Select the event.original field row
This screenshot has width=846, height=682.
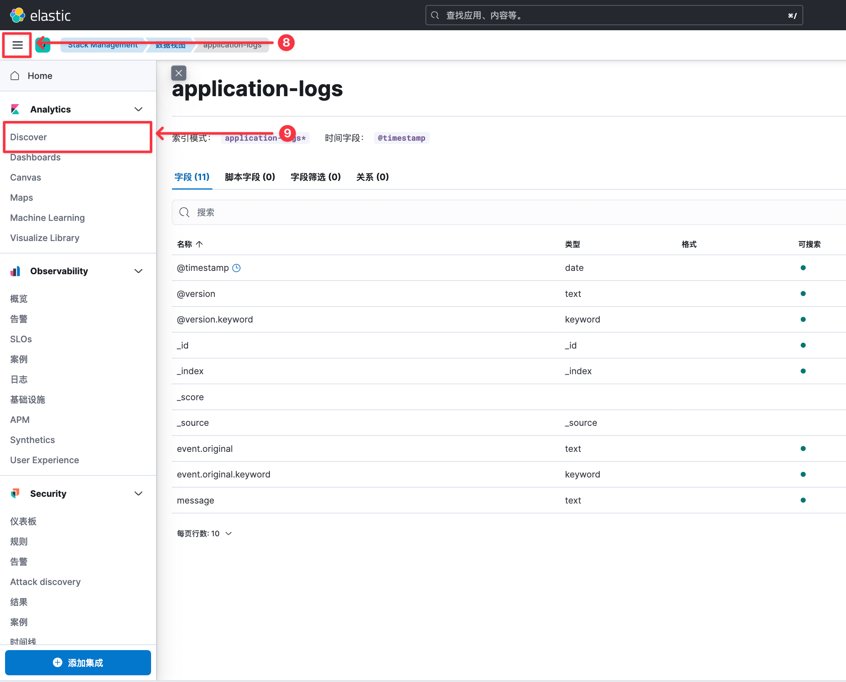pyautogui.click(x=509, y=449)
